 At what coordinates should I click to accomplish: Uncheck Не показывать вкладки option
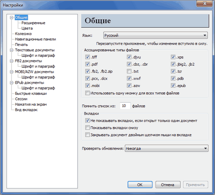click(x=87, y=120)
